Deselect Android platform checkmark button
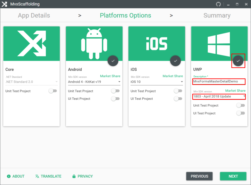 point(113,61)
